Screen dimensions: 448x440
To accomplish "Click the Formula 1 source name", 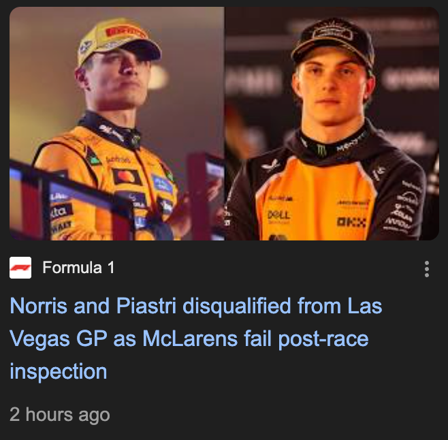I will [x=78, y=268].
